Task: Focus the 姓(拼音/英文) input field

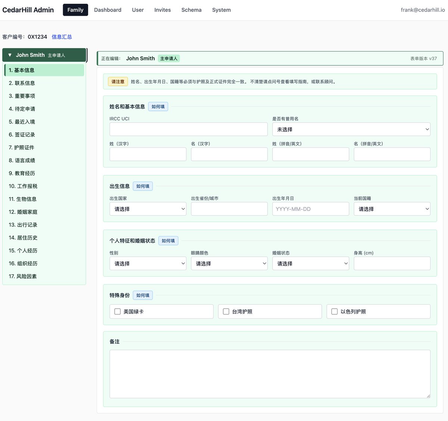Action: click(311, 154)
